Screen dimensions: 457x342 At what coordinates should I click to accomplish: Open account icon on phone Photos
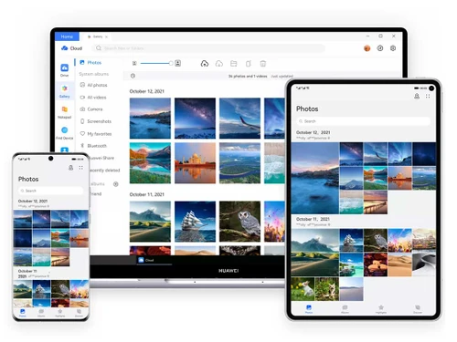[x=70, y=168]
